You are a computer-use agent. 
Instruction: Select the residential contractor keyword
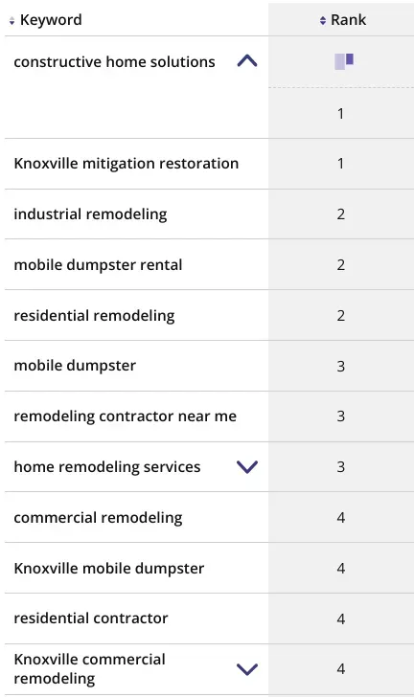pos(91,618)
